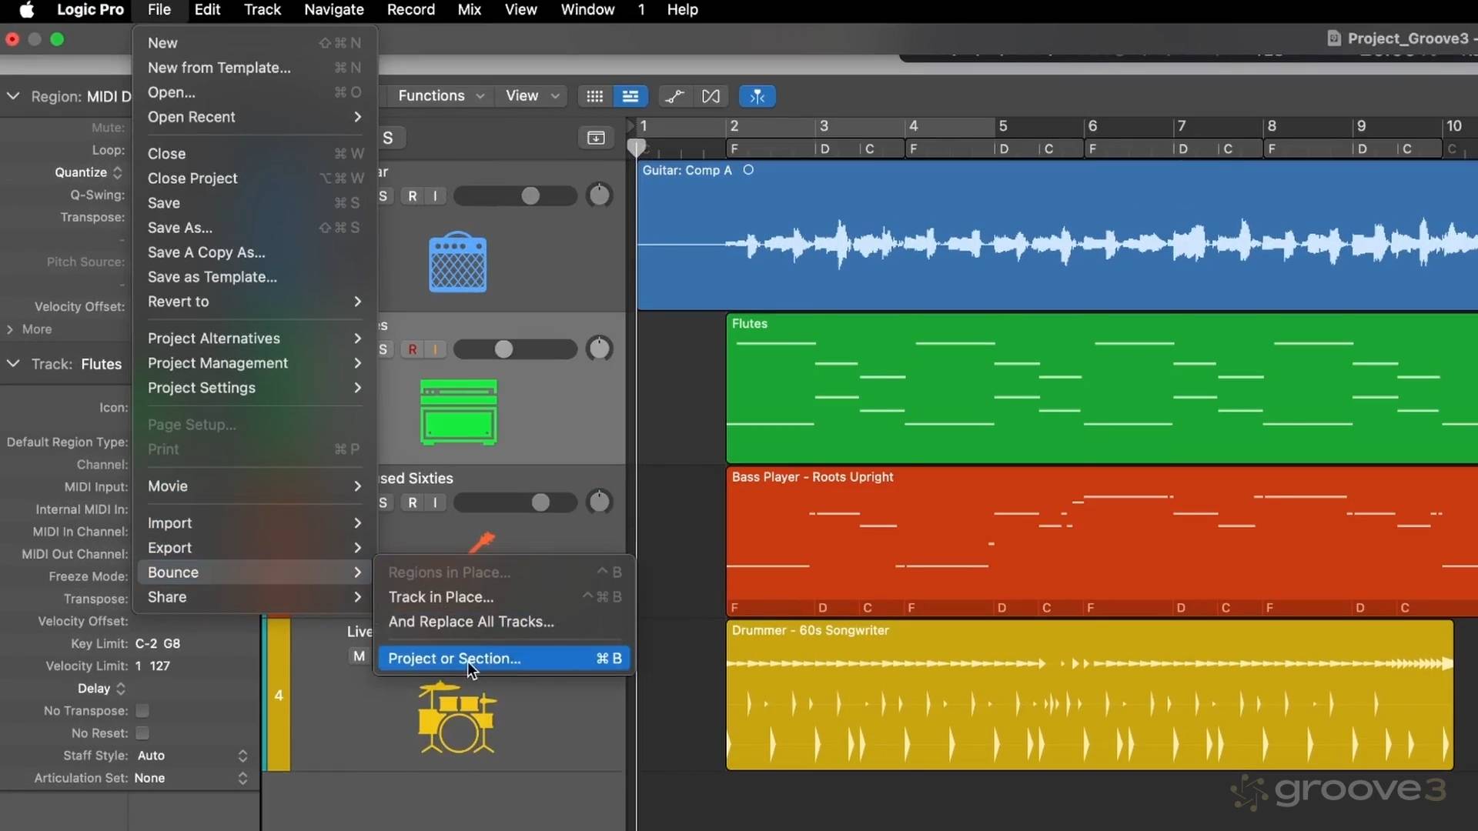Click the project document icon in title bar
Image resolution: width=1478 pixels, height=831 pixels.
(1334, 38)
